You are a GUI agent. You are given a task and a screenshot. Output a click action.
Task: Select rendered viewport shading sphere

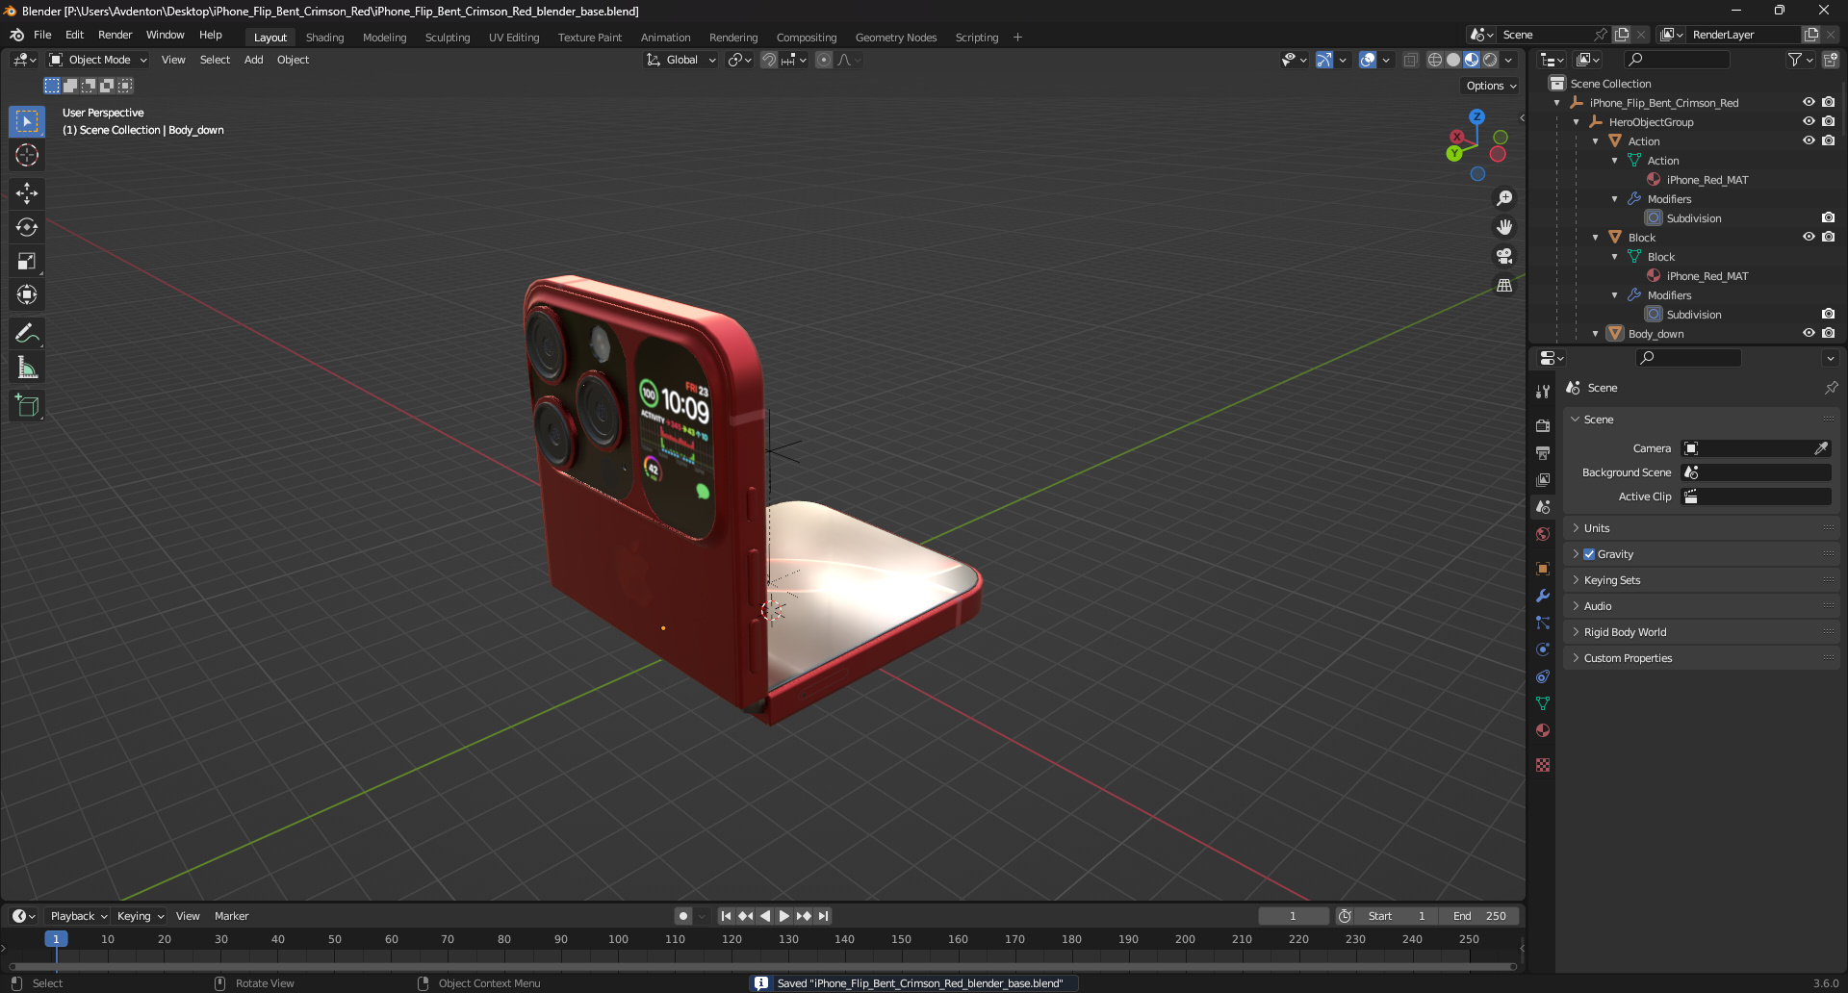pyautogui.click(x=1490, y=60)
